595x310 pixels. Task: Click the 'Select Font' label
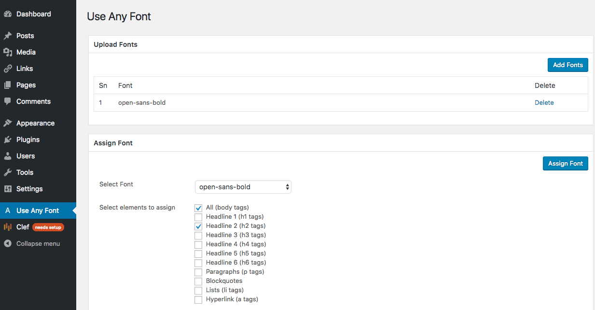(116, 184)
